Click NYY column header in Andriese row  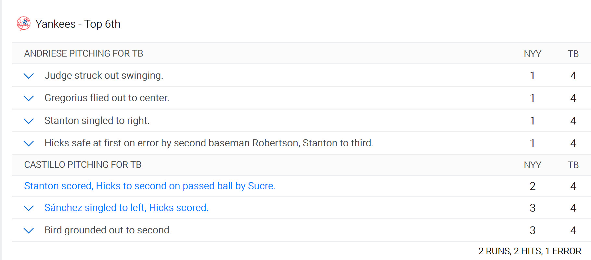coord(533,54)
